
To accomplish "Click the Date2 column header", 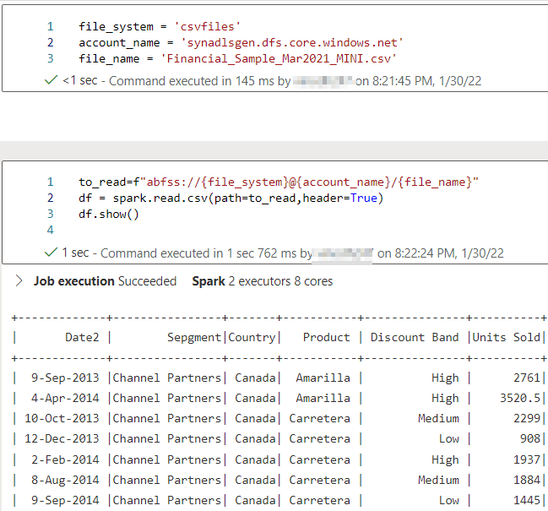I will 82,337.
